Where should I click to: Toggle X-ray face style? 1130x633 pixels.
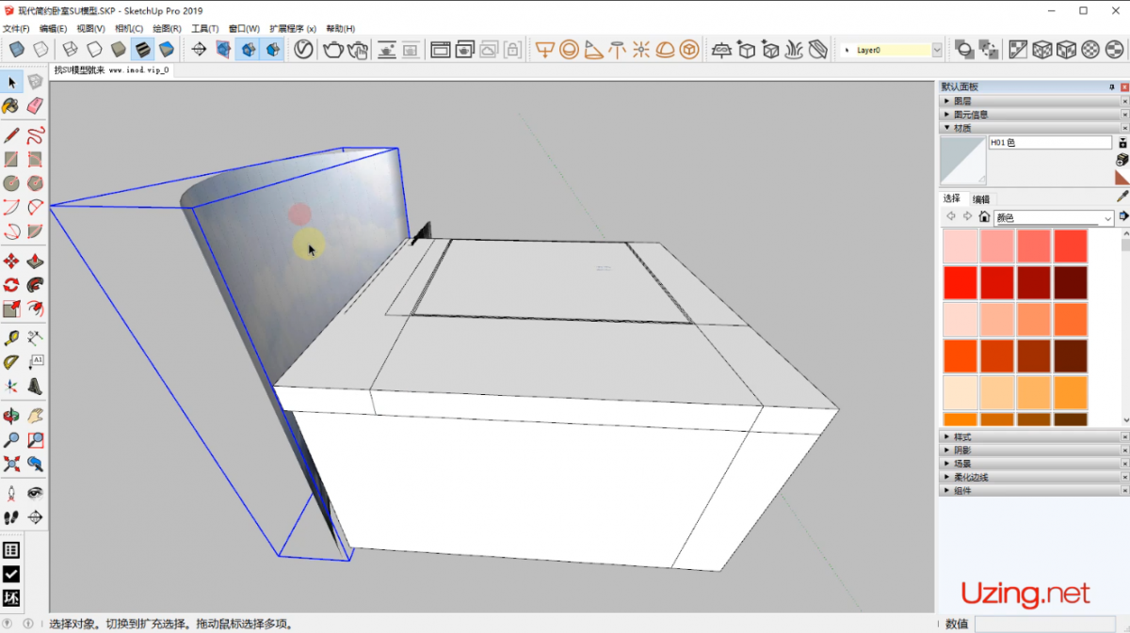pos(17,50)
